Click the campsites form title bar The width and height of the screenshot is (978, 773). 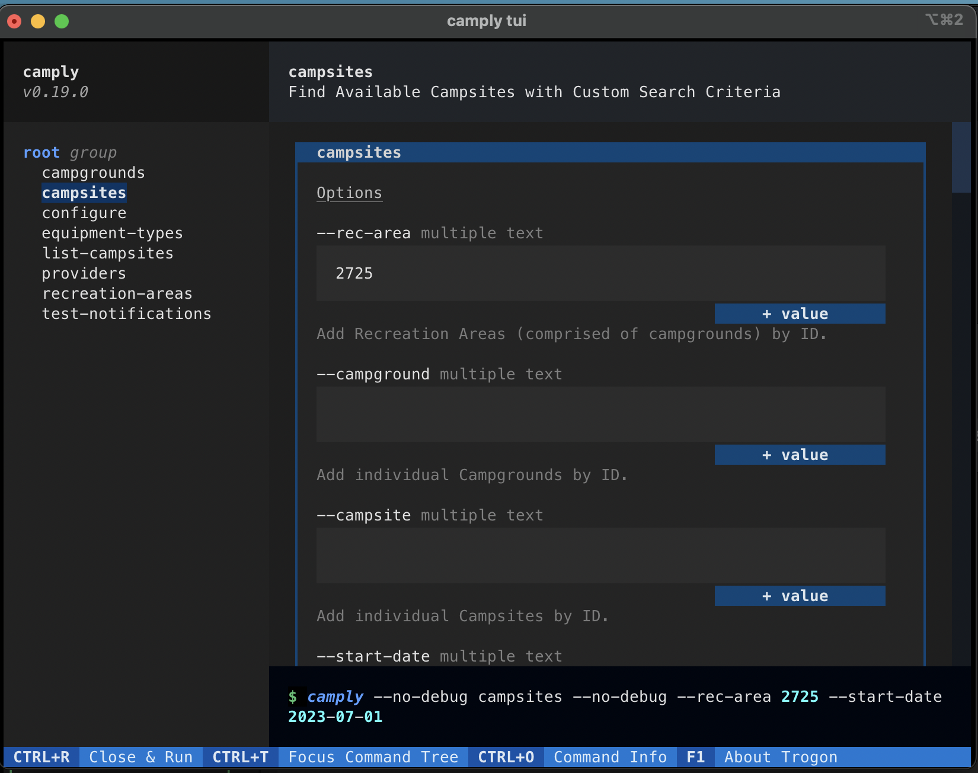coord(611,152)
